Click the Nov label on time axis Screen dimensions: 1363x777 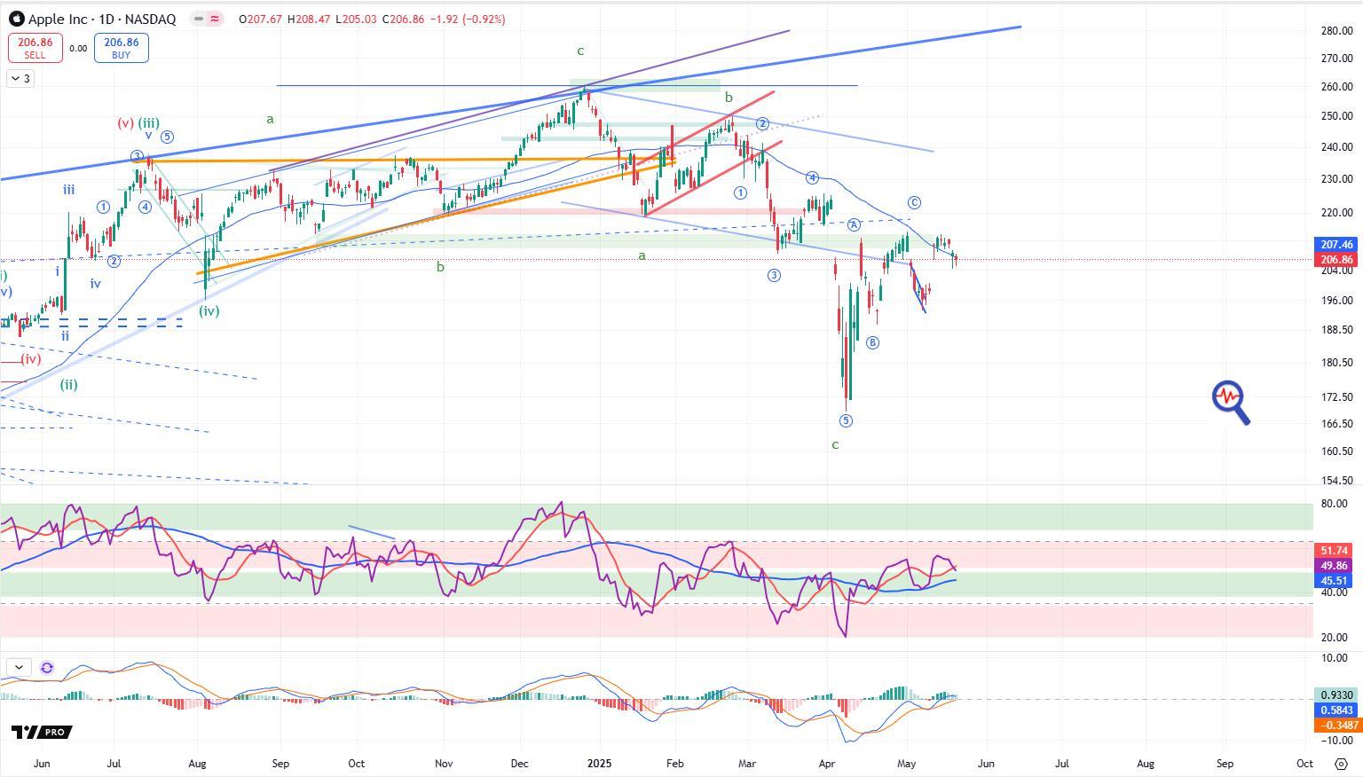tap(444, 764)
